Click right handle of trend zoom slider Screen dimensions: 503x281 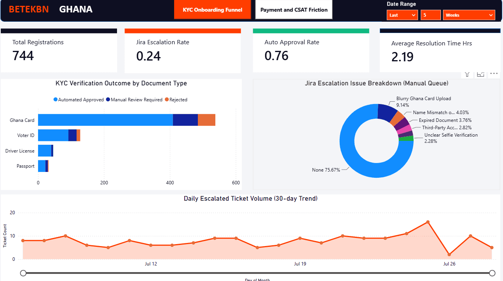(x=492, y=273)
